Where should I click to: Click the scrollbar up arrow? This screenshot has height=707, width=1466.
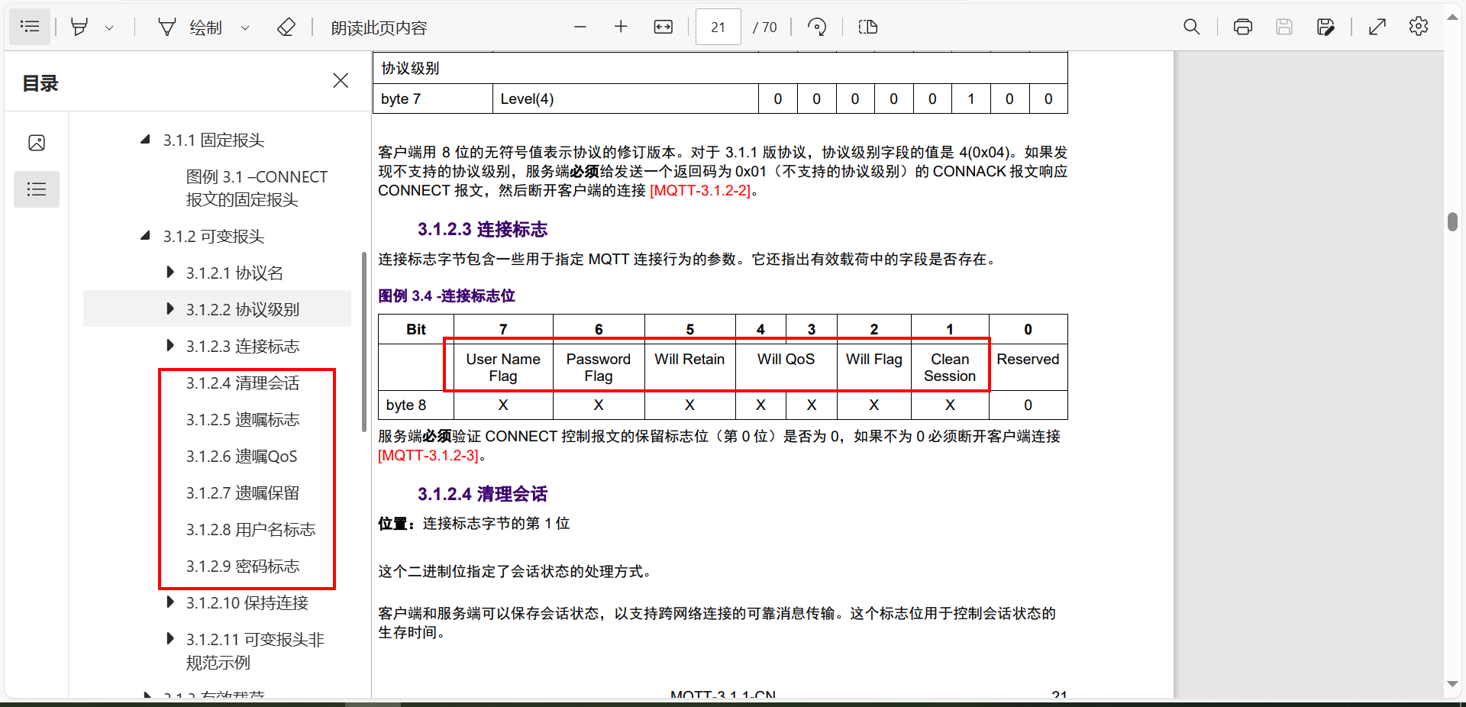[x=1452, y=17]
